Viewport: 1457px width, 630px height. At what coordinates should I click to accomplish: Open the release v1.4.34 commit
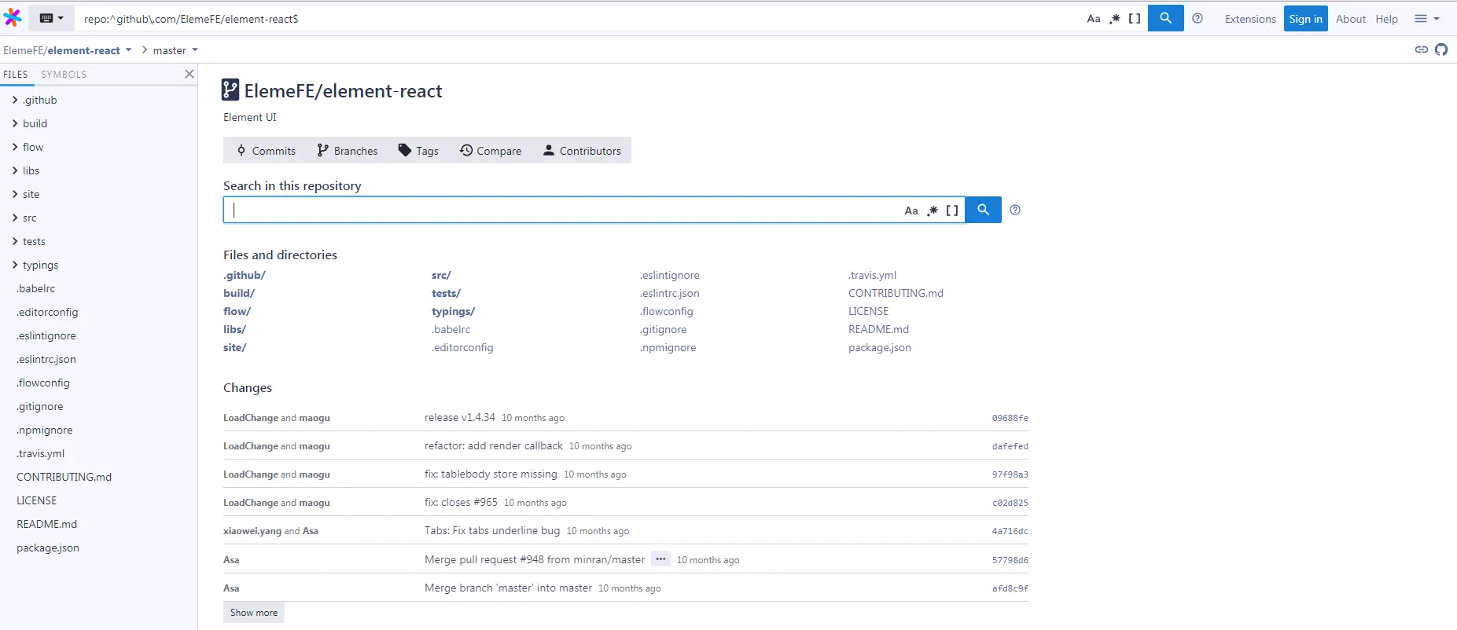460,417
